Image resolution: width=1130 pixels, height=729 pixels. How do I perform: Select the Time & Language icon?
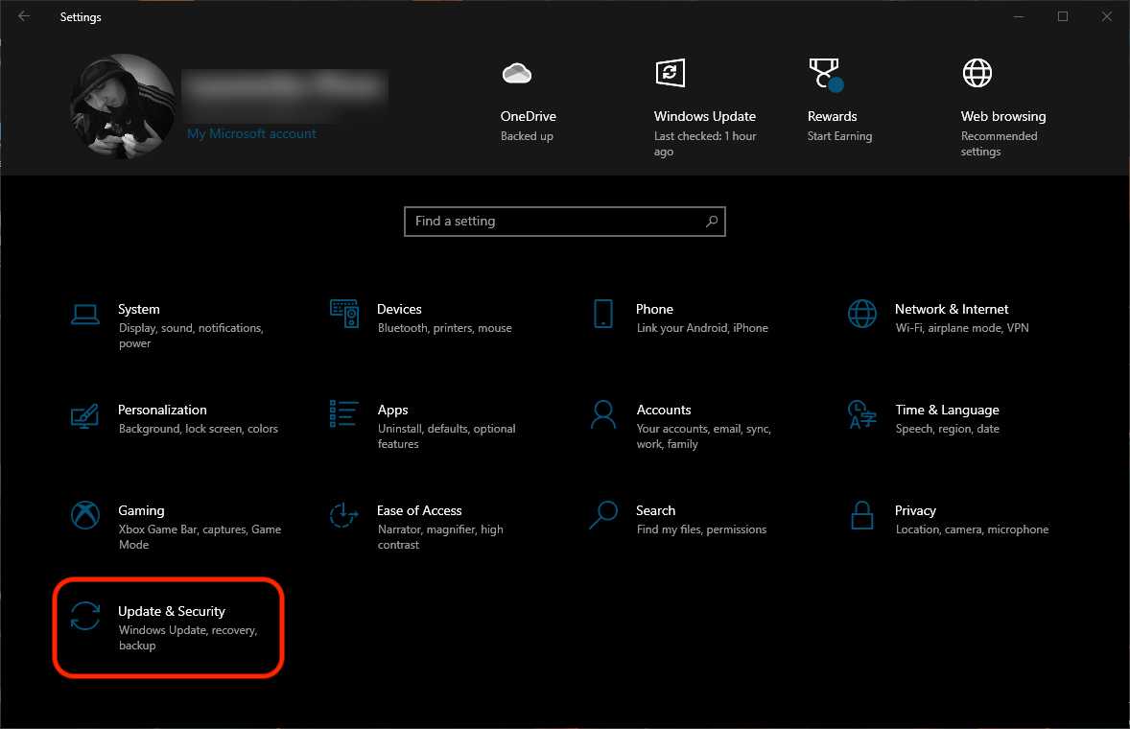click(862, 414)
